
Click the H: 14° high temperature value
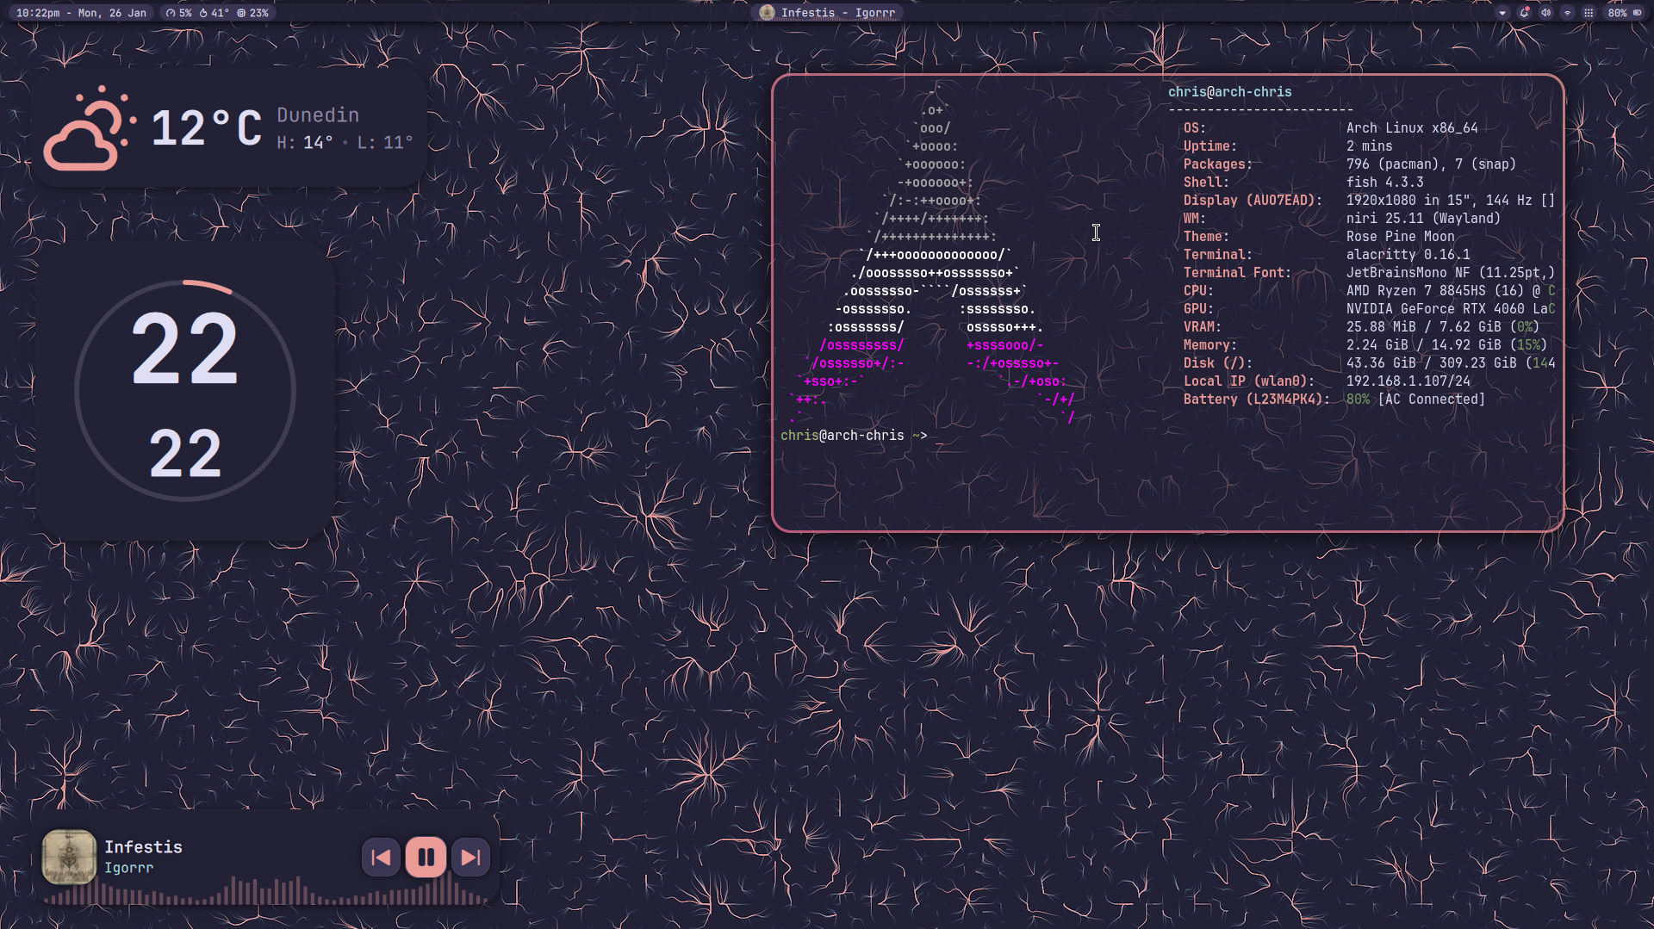pyautogui.click(x=305, y=143)
